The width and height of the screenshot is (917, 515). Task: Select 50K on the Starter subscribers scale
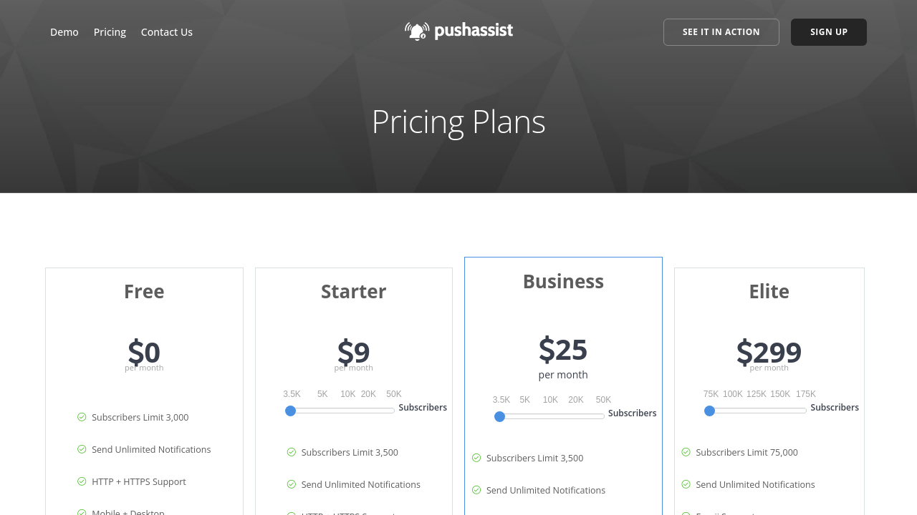coord(394,394)
